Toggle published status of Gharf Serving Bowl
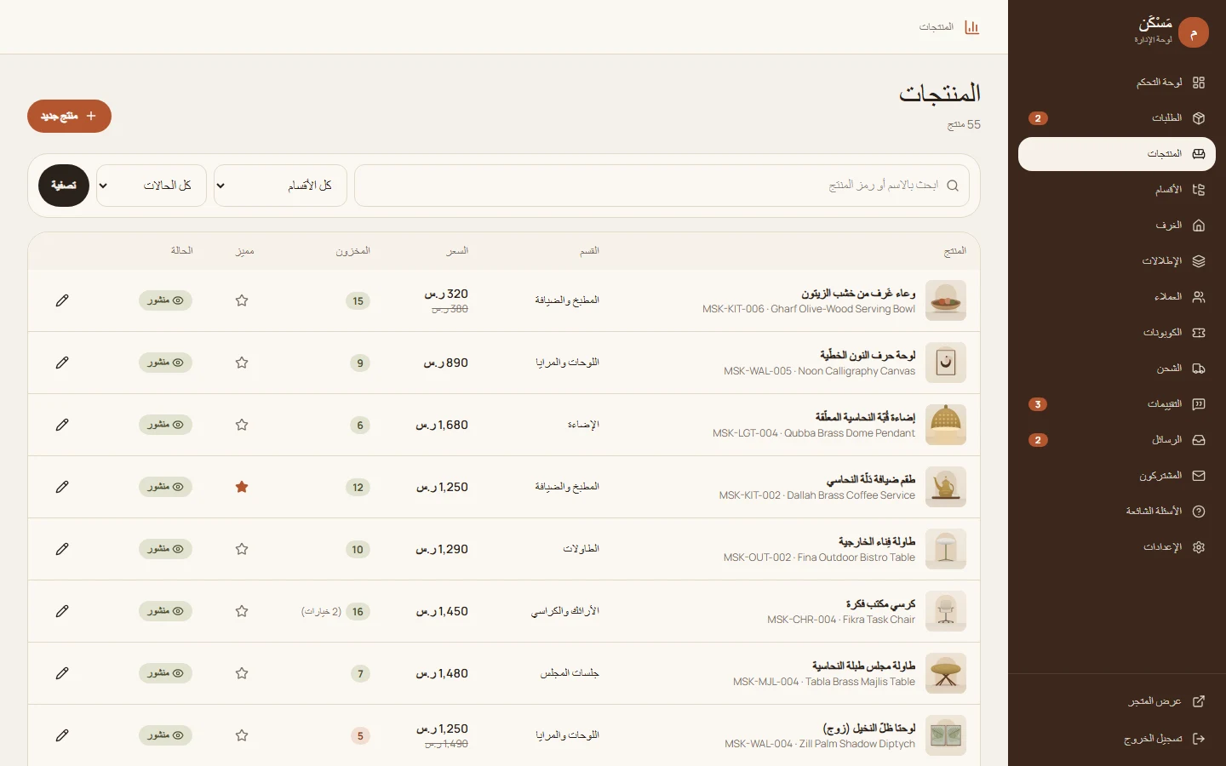 pos(165,300)
